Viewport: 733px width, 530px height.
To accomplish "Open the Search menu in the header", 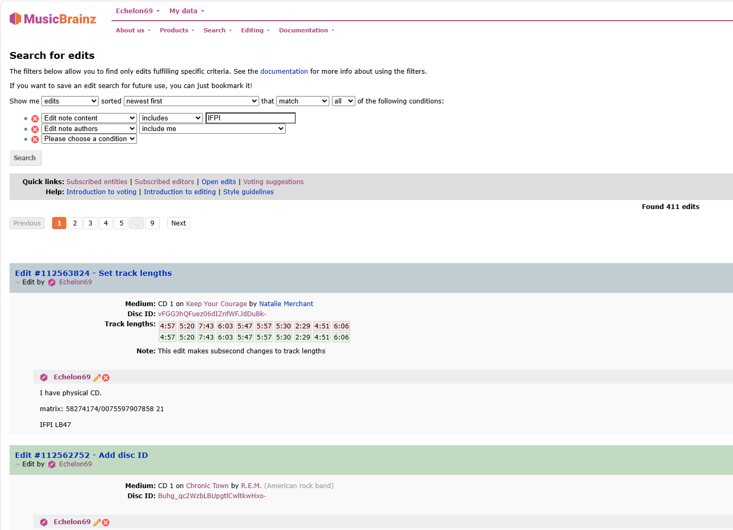I will pos(217,30).
